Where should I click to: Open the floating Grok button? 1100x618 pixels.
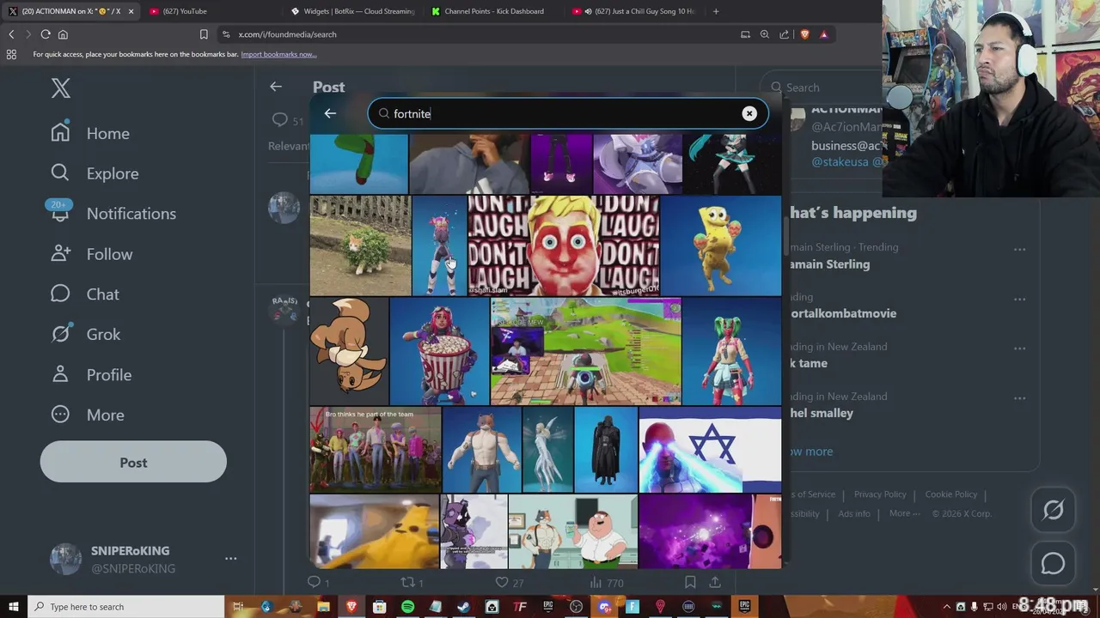click(x=1053, y=510)
